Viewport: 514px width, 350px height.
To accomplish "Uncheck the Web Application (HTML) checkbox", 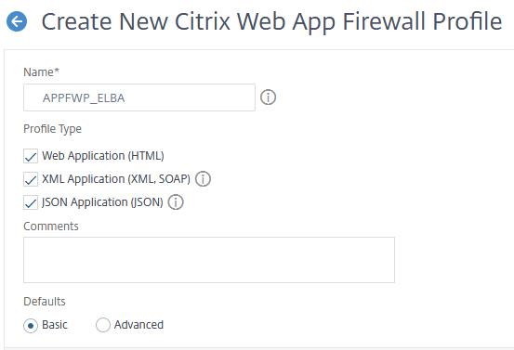I will point(31,156).
